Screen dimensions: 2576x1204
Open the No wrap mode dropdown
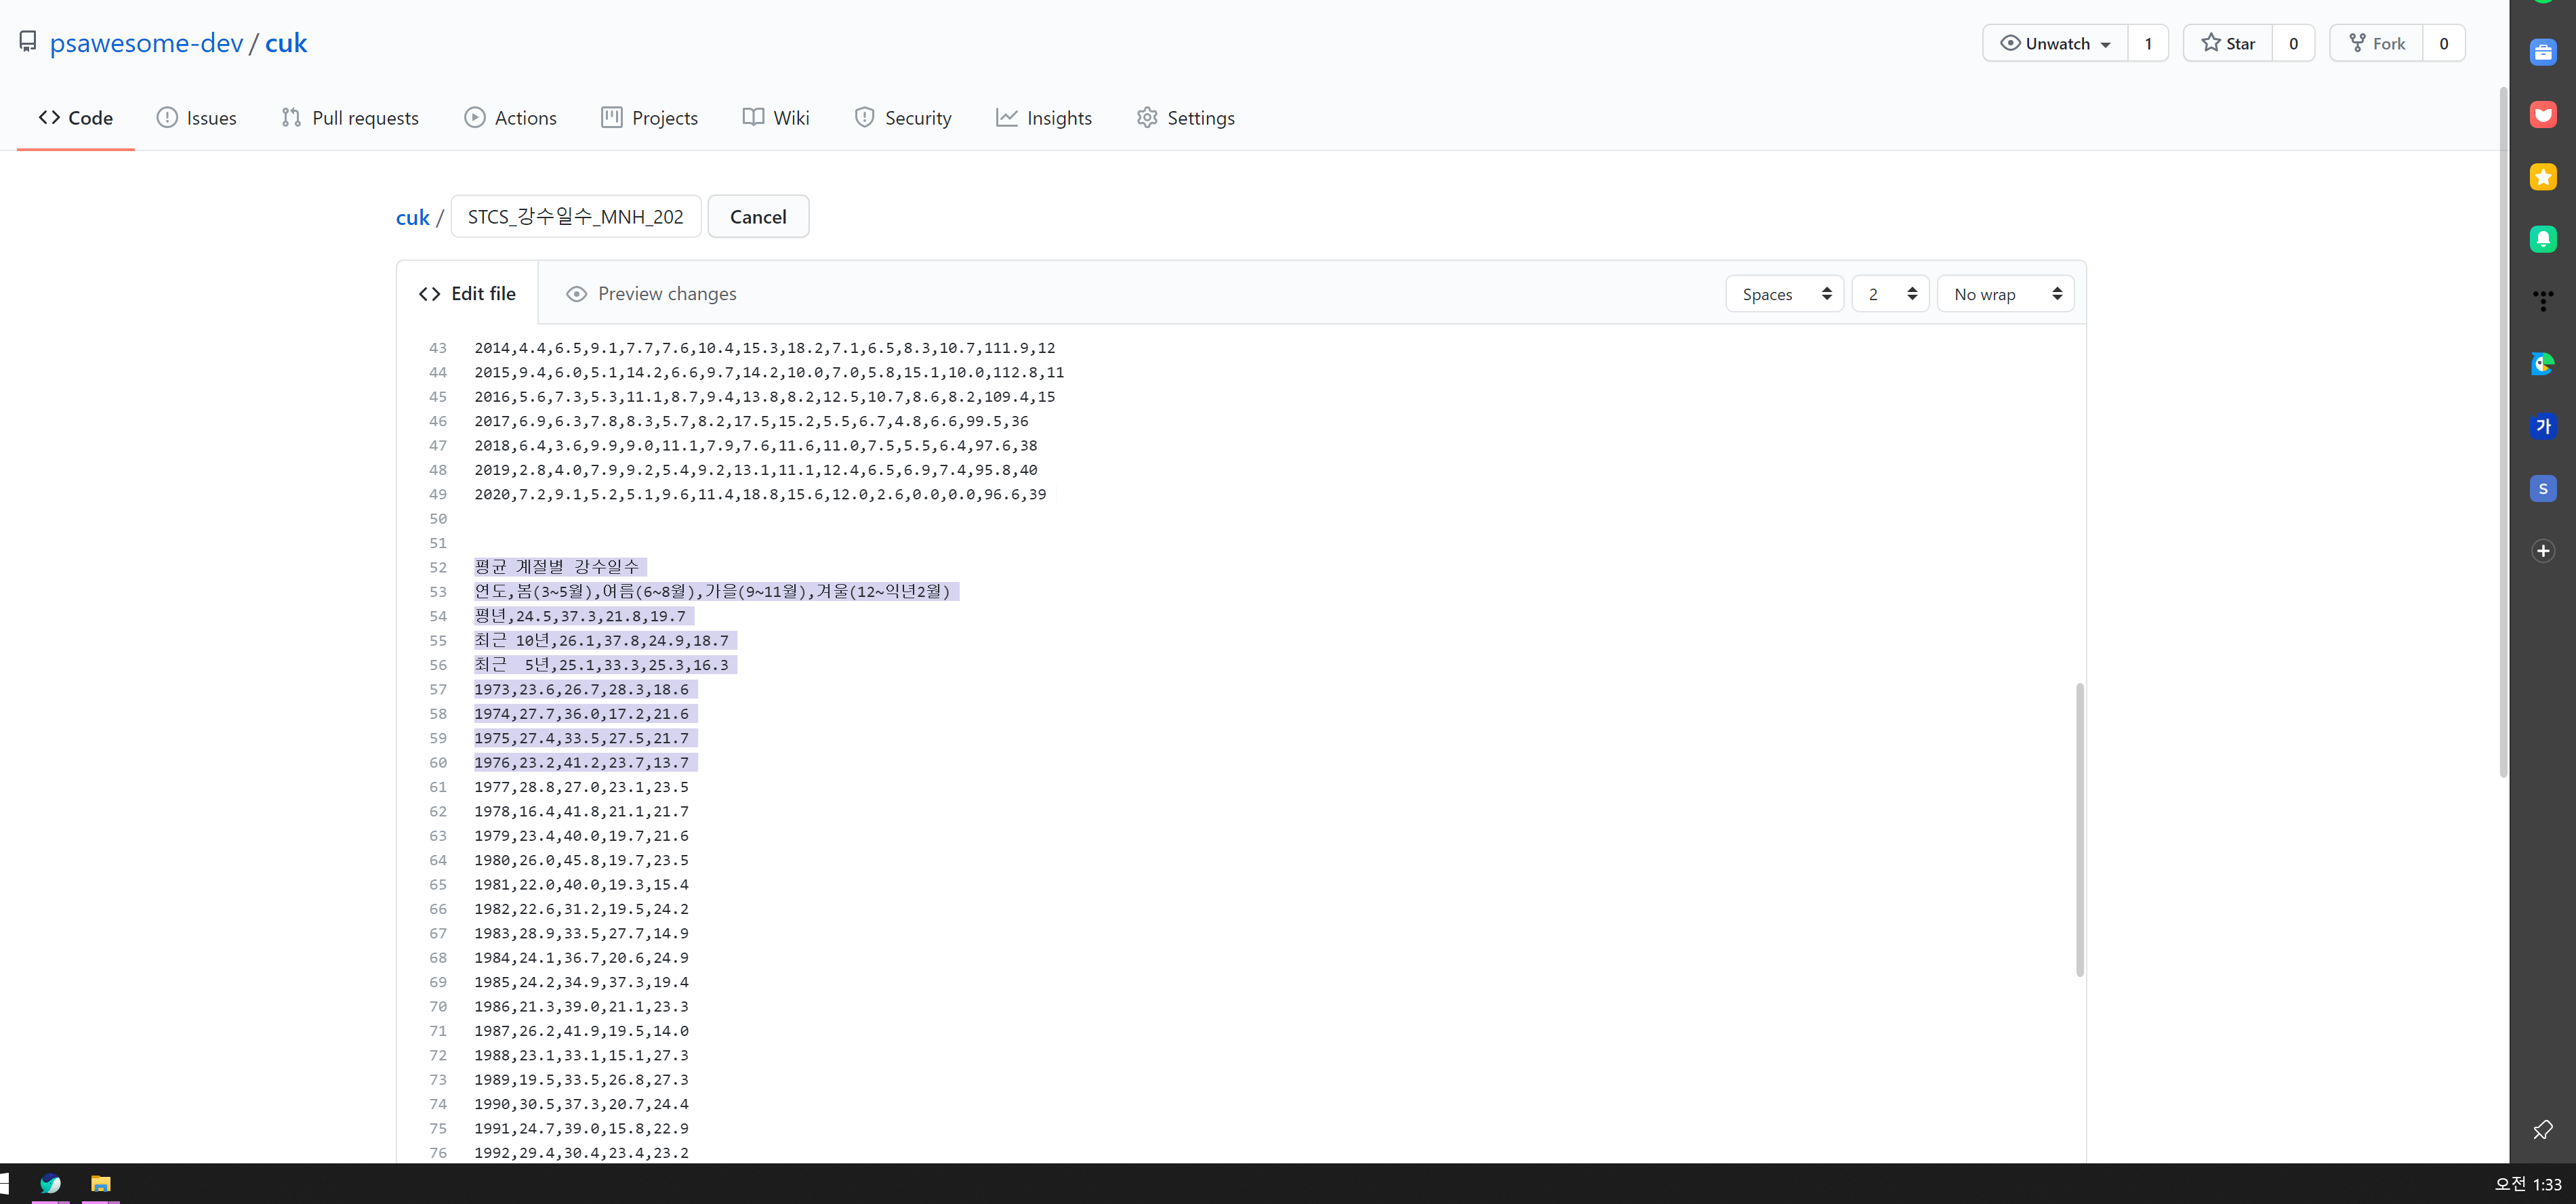pos(2005,294)
